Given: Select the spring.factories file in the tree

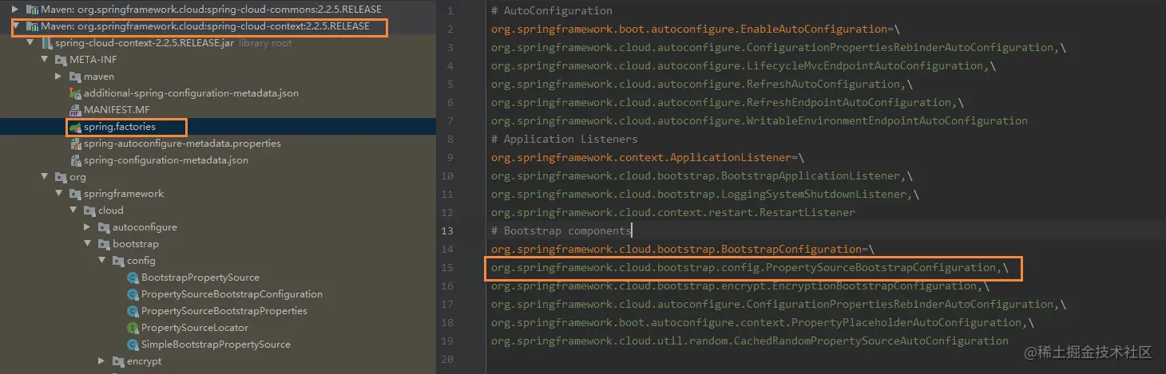Looking at the screenshot, I should coord(120,127).
